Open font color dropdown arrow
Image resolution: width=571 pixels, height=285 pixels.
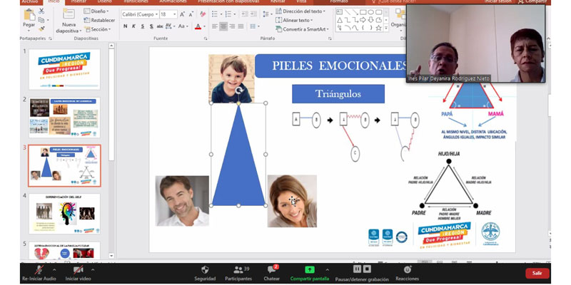[204, 26]
